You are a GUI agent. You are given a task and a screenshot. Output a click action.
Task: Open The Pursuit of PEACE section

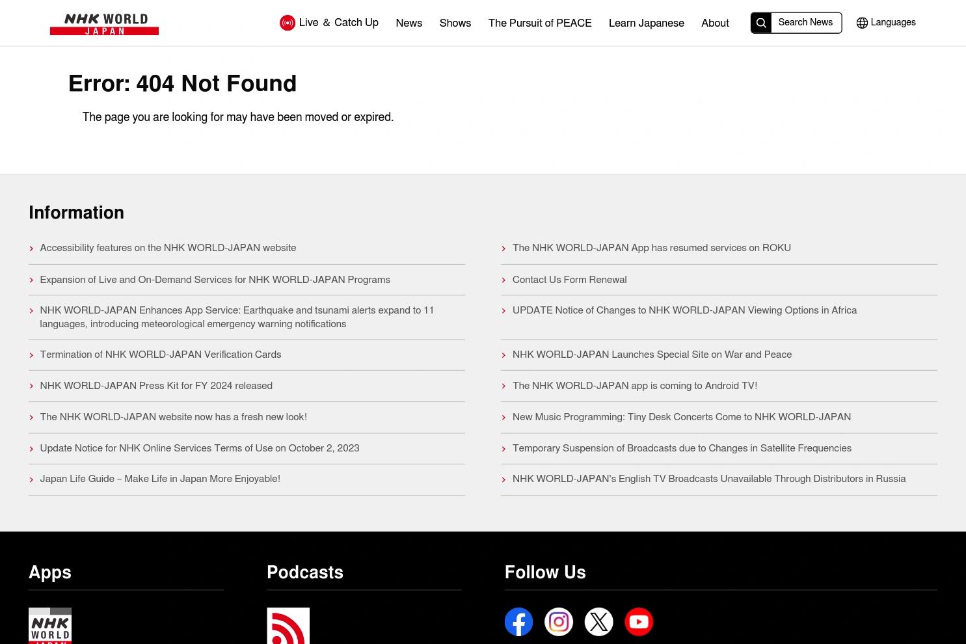coord(540,23)
